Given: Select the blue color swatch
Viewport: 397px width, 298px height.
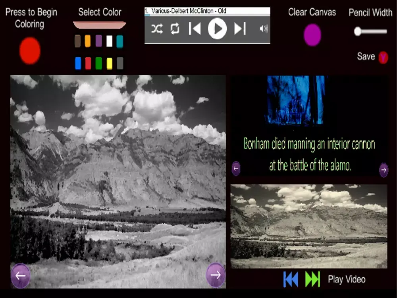Looking at the screenshot, I should [x=78, y=63].
